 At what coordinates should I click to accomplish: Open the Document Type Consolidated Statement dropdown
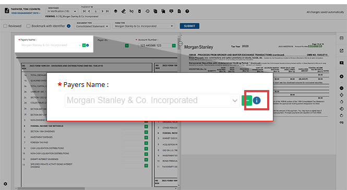[92, 26]
